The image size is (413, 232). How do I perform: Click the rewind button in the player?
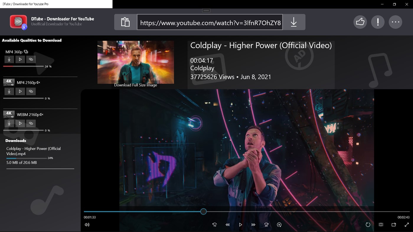(228, 225)
